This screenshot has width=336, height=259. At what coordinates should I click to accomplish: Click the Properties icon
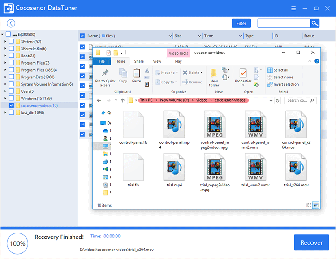point(243,73)
